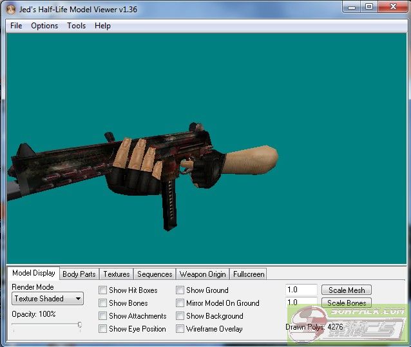Enable Show Hit Boxes checkbox
This screenshot has width=411, height=347.
point(103,290)
